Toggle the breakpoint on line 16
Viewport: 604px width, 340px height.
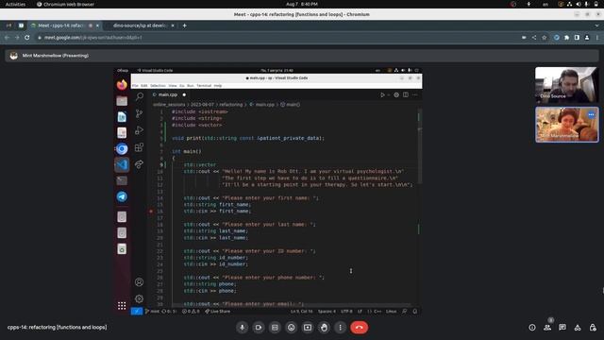(x=151, y=212)
